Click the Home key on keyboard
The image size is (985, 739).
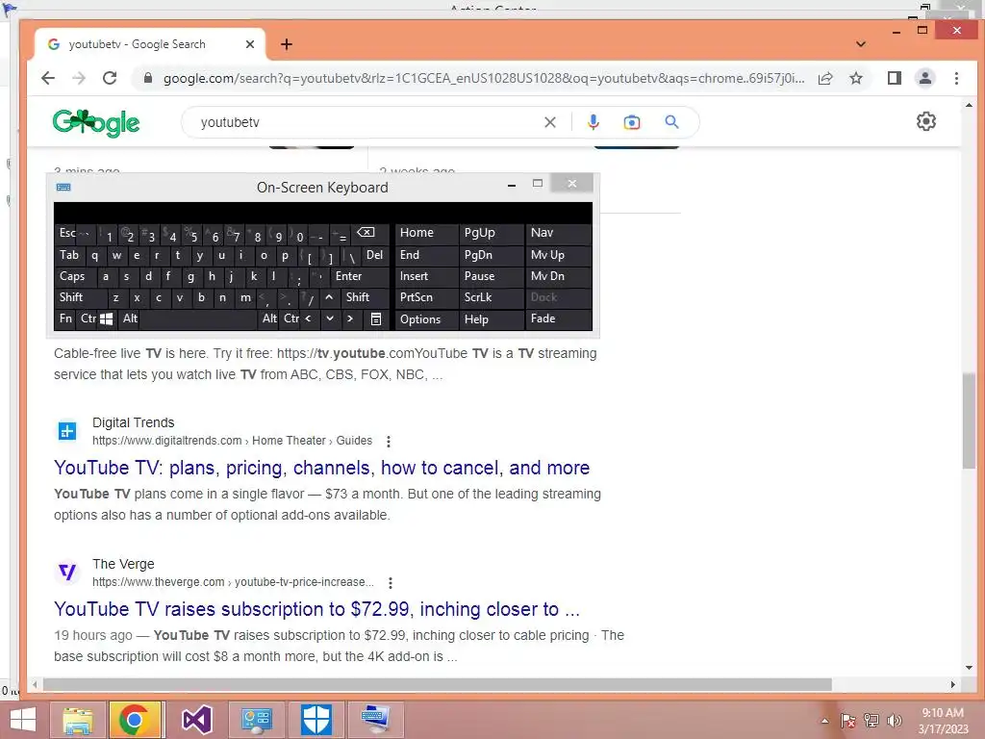pos(426,233)
